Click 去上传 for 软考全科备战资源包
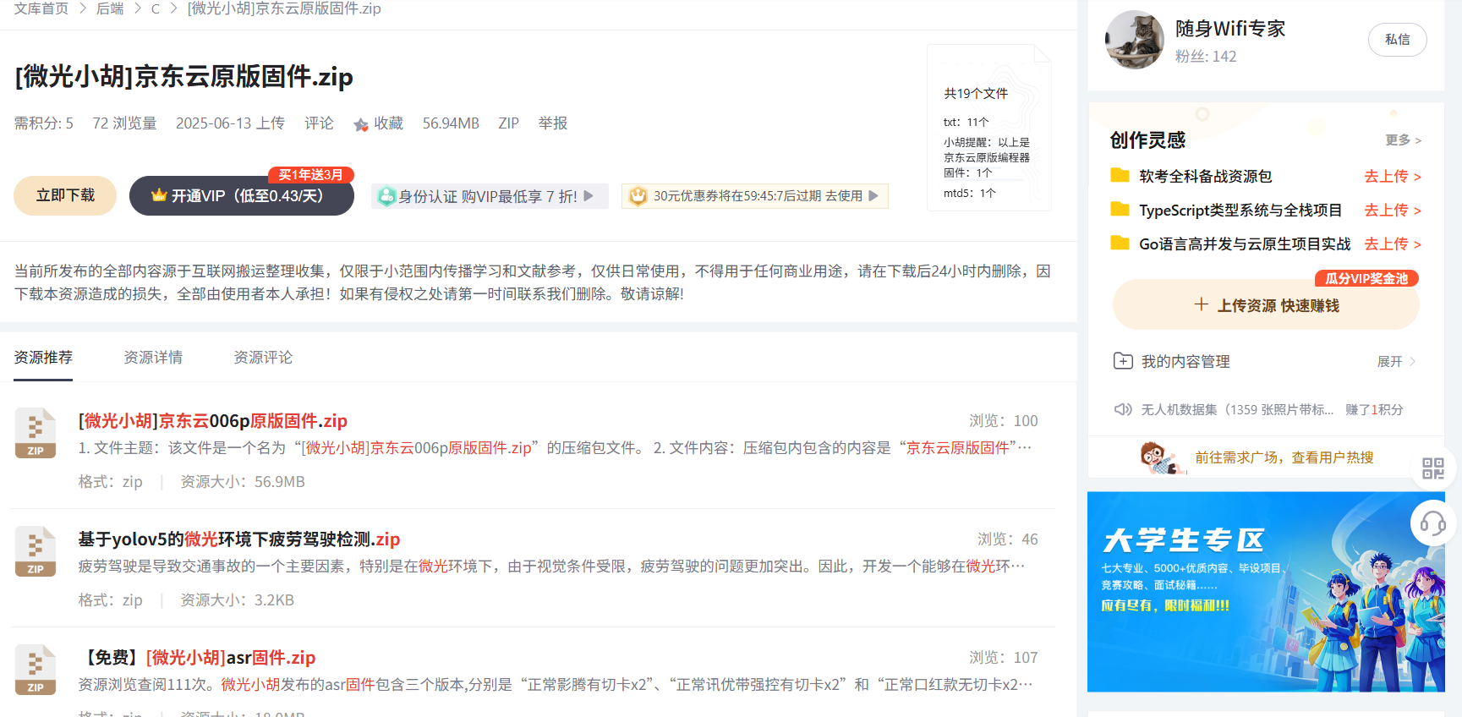The height and width of the screenshot is (717, 1462). (x=1393, y=176)
